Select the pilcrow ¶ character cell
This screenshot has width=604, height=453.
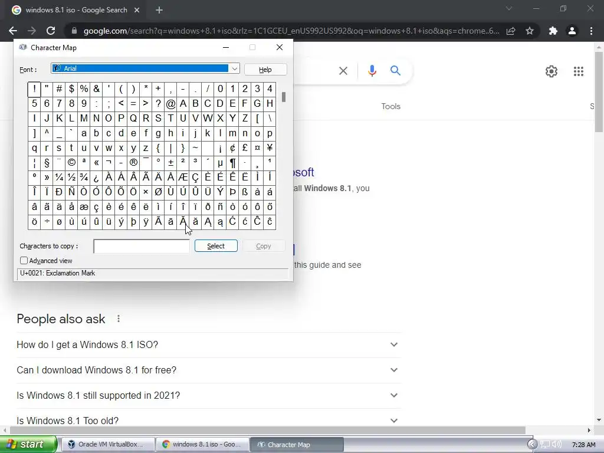coord(232,163)
